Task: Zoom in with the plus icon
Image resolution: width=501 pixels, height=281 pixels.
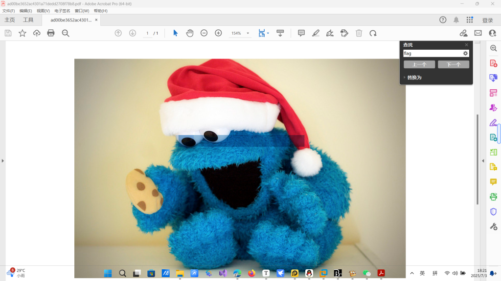Action: pos(218,33)
